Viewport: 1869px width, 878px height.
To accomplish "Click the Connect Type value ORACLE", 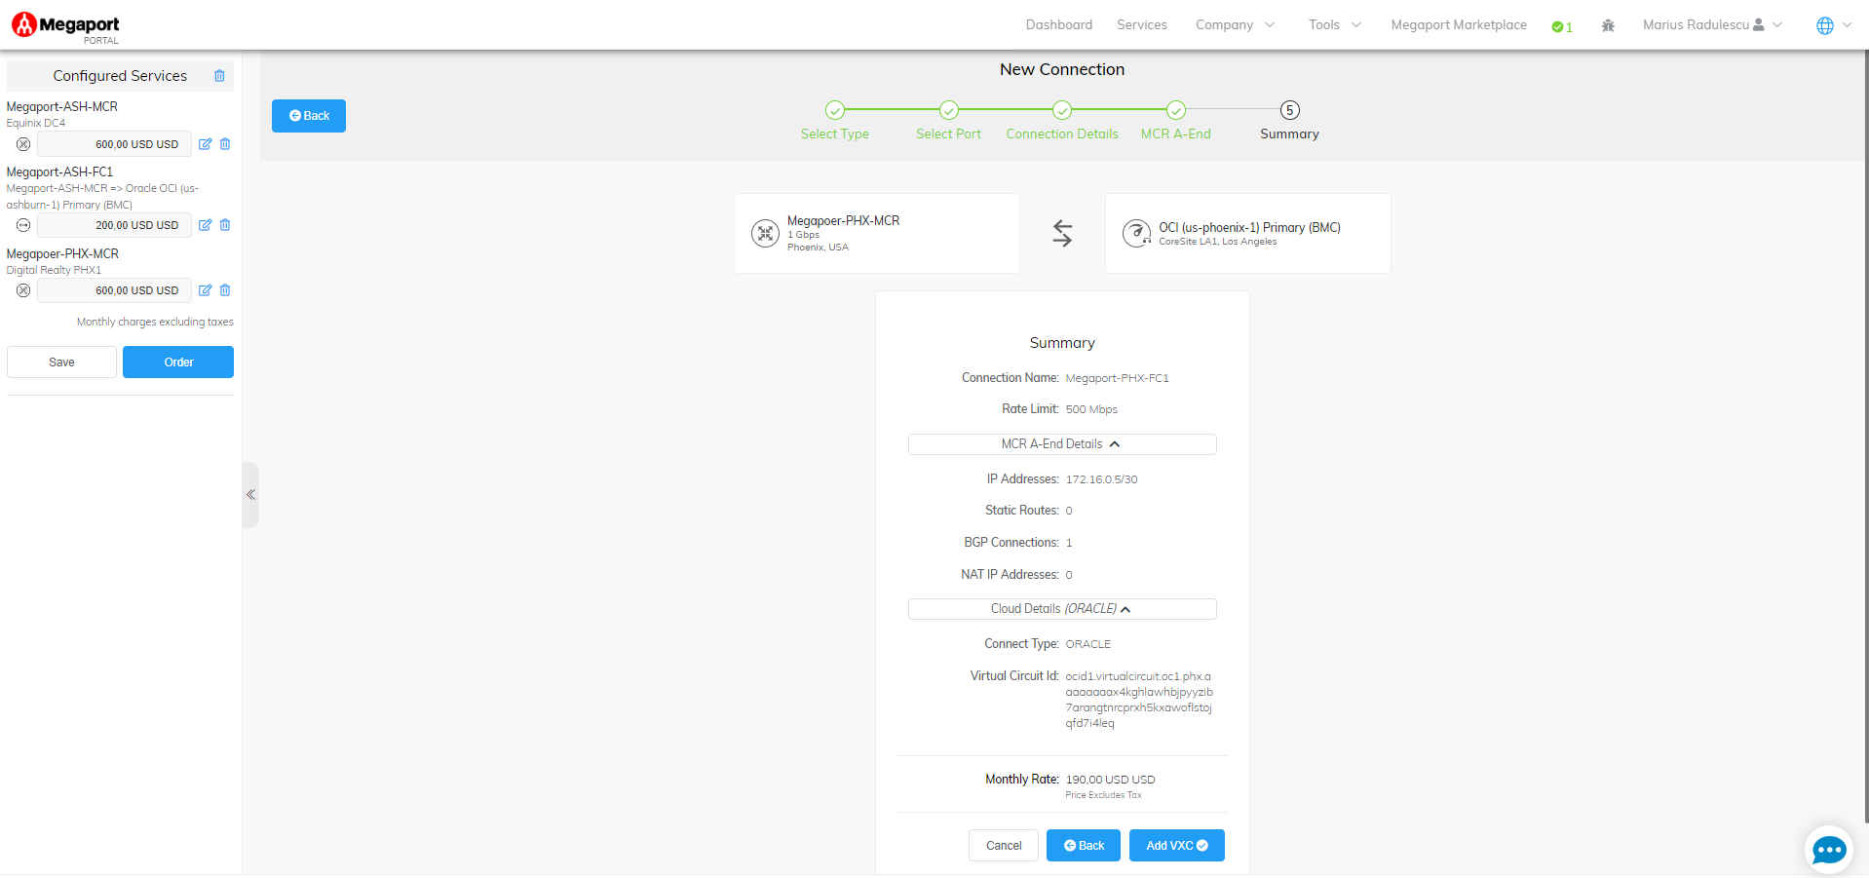I will click(1087, 644).
